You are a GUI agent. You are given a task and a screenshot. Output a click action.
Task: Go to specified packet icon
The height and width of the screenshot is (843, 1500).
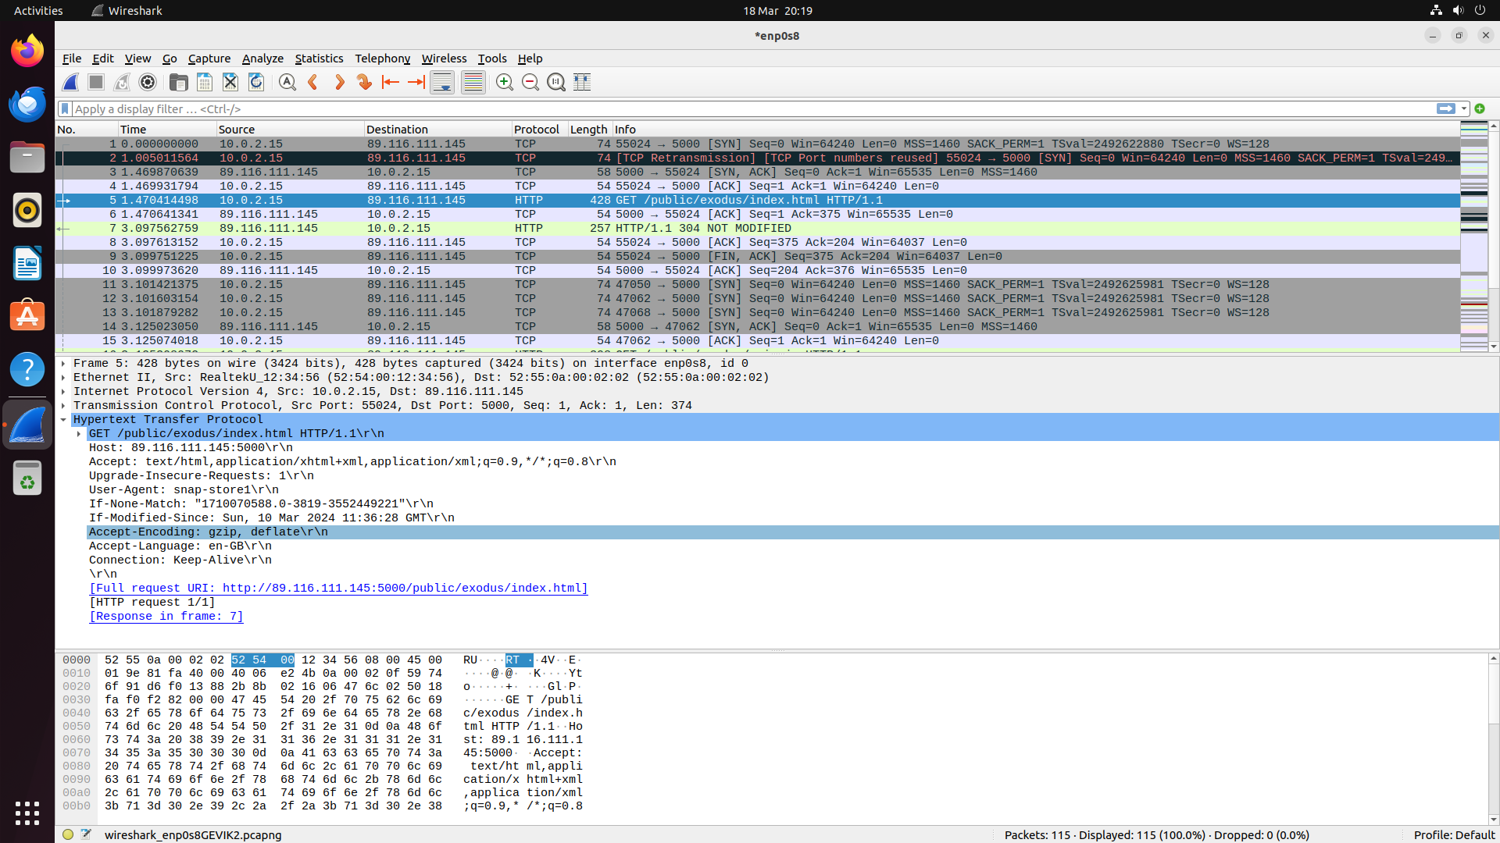coord(365,82)
